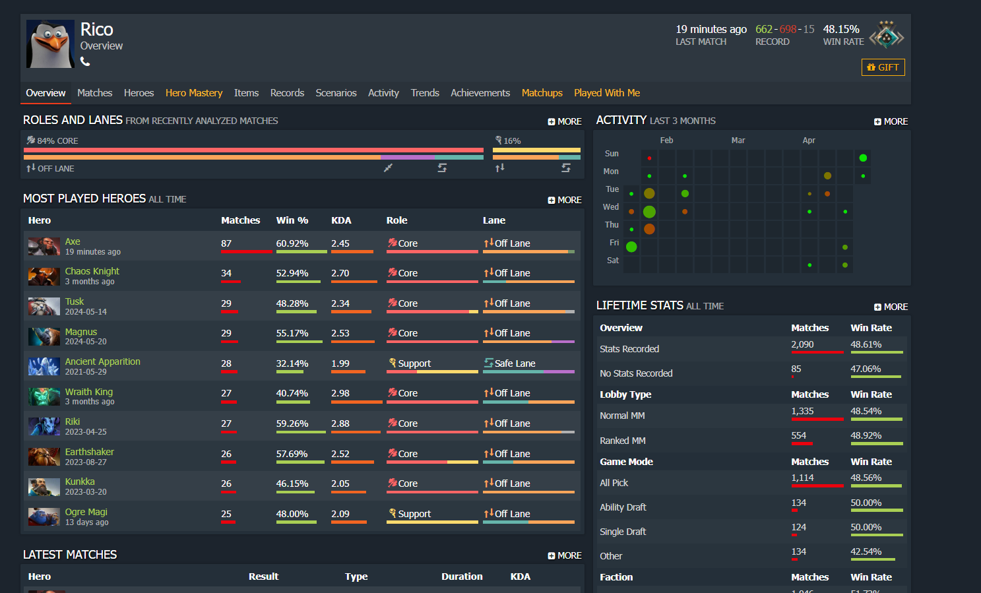Click the rank medal icon beside win rate
Viewport: 981px width, 593px height.
click(x=887, y=36)
